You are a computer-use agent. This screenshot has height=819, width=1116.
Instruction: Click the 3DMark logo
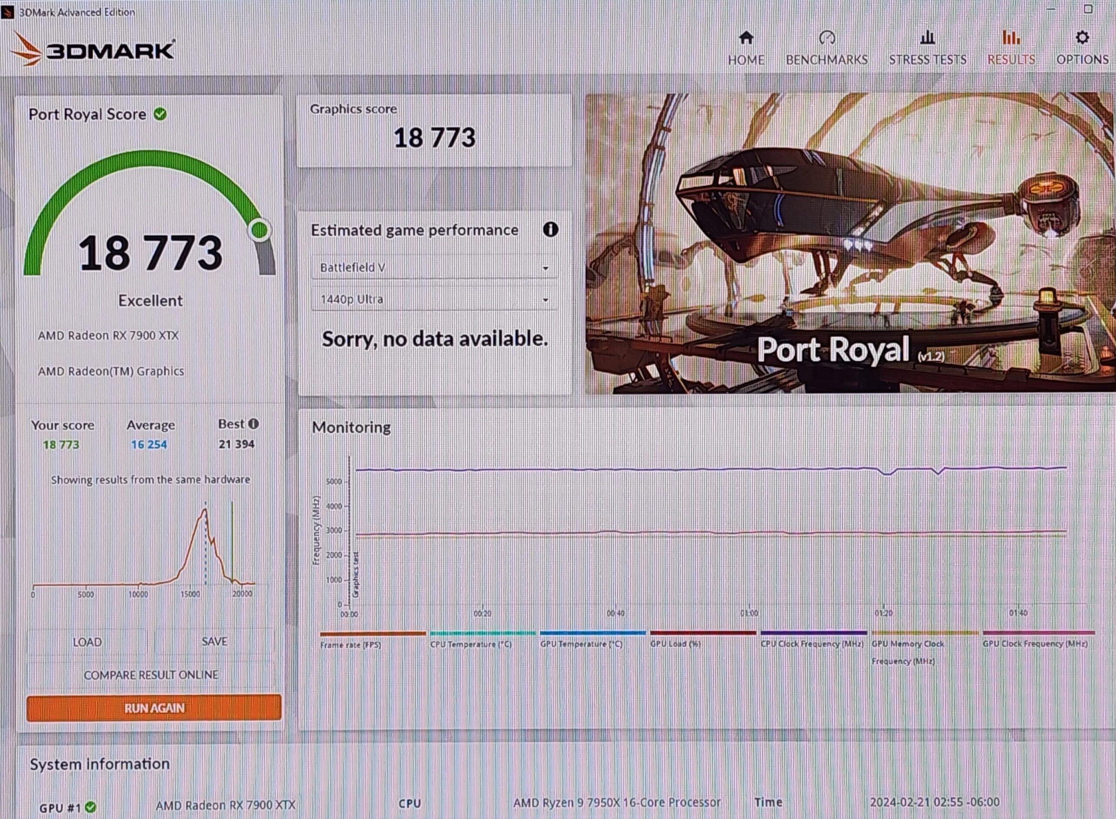click(93, 49)
